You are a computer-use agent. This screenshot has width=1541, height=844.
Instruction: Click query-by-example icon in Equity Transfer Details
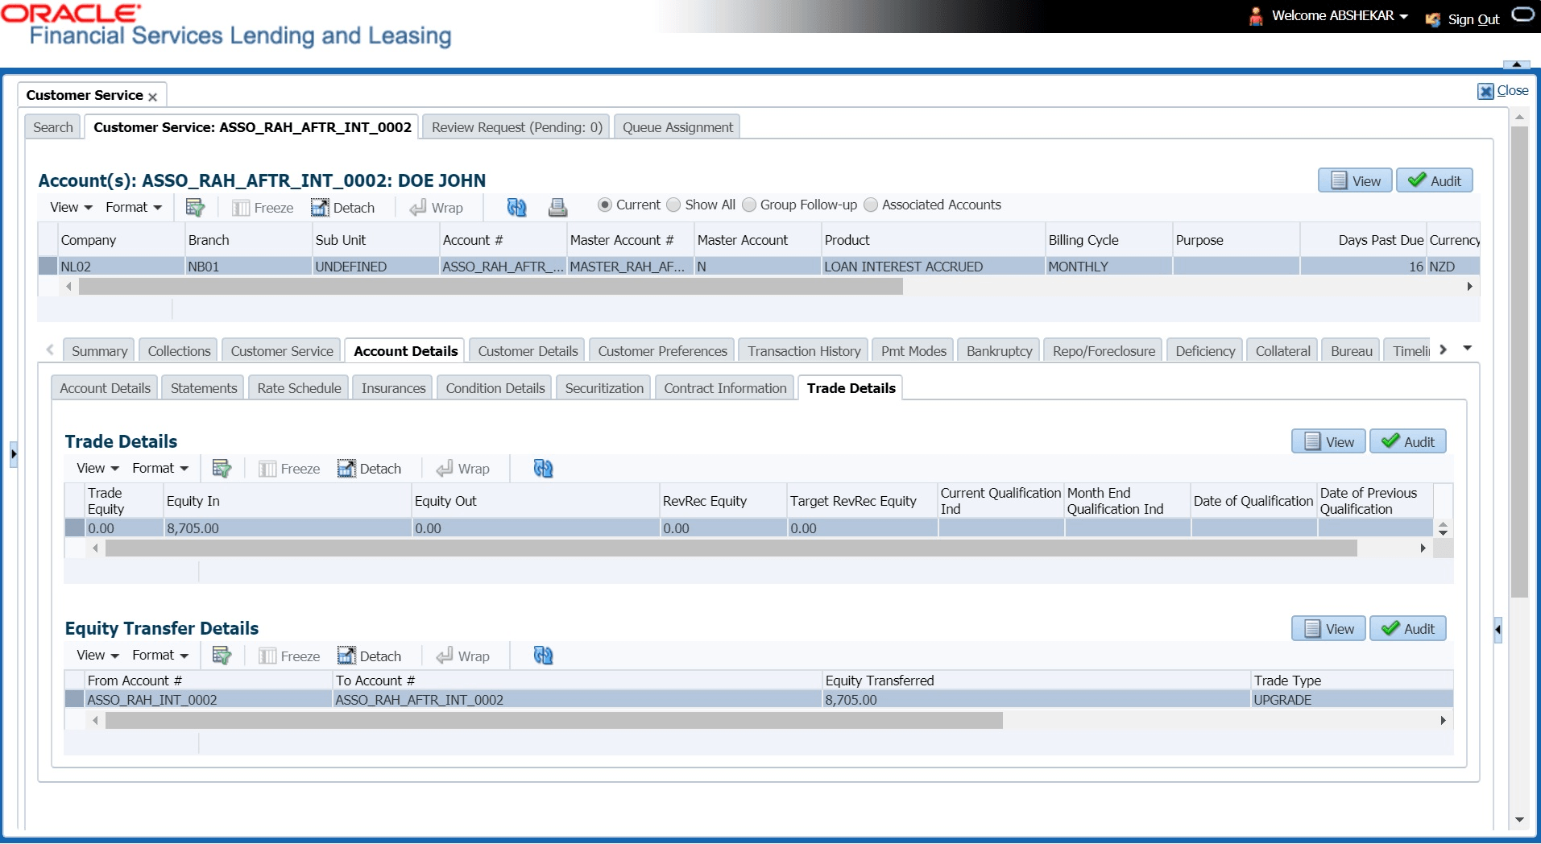click(222, 656)
